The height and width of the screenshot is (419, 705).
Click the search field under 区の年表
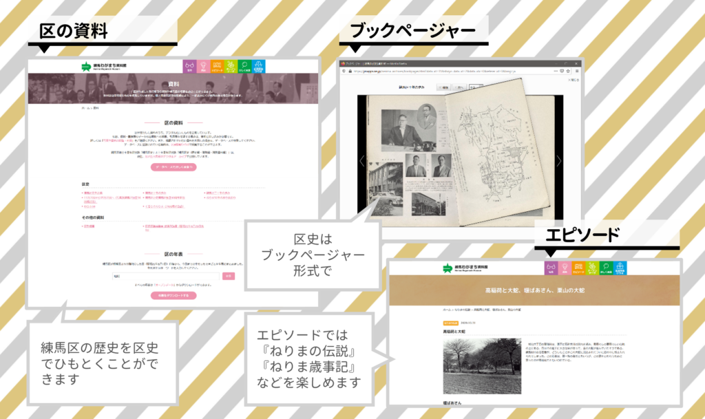point(165,276)
